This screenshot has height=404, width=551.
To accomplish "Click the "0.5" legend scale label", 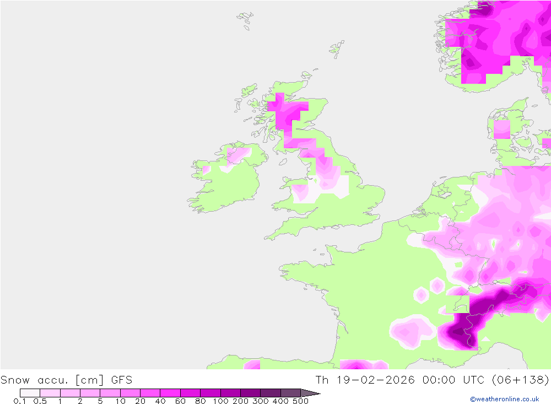I will pos(40,401).
